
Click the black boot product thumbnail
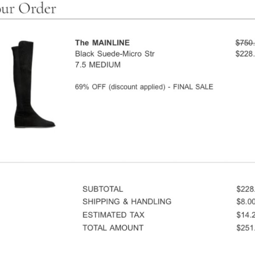click(x=33, y=84)
